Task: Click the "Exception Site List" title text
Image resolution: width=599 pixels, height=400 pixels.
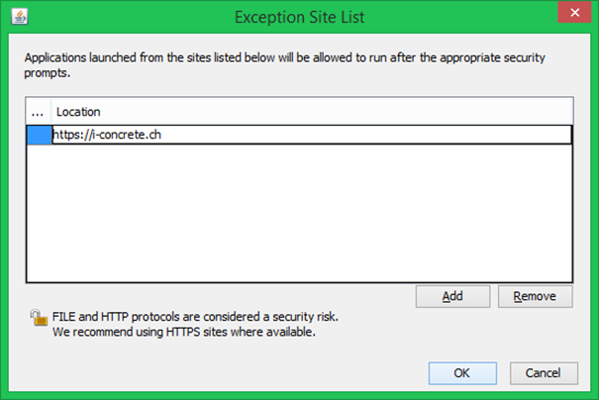Action: tap(298, 16)
